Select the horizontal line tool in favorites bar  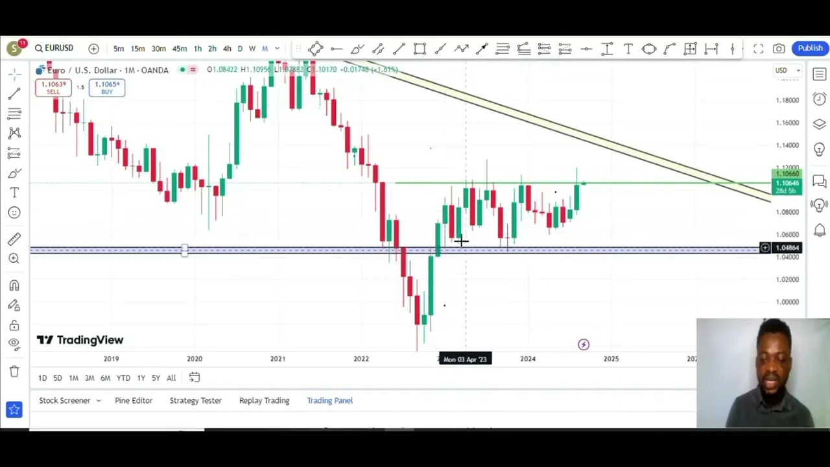[337, 49]
